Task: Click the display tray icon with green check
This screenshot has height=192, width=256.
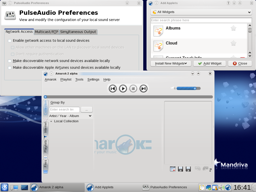Action: (208, 187)
